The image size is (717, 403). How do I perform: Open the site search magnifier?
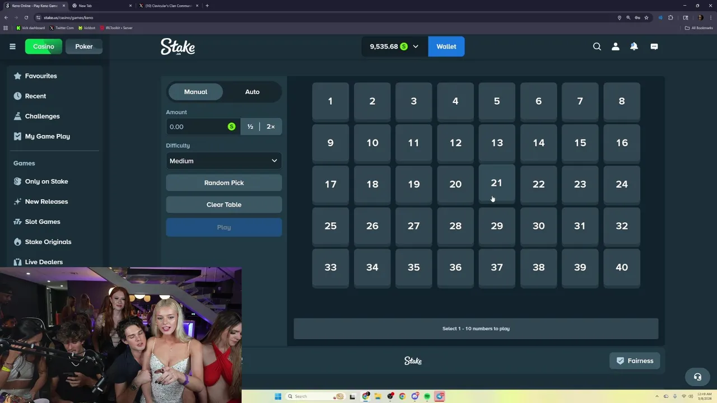pos(597,46)
